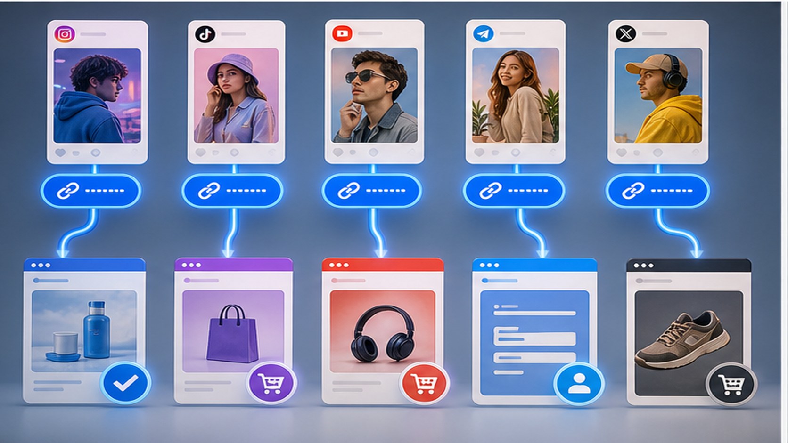The width and height of the screenshot is (788, 443).
Task: Click the link button under Instagram post
Action: click(x=90, y=191)
